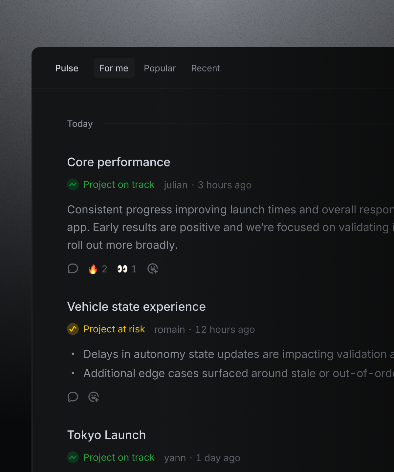Viewport: 394px width, 472px height.
Task: Click the yellow at-risk icon for Vehicle state
Action: point(73,329)
